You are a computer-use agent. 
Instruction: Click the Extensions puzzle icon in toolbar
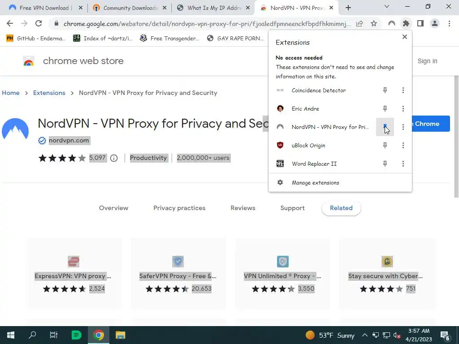click(406, 23)
